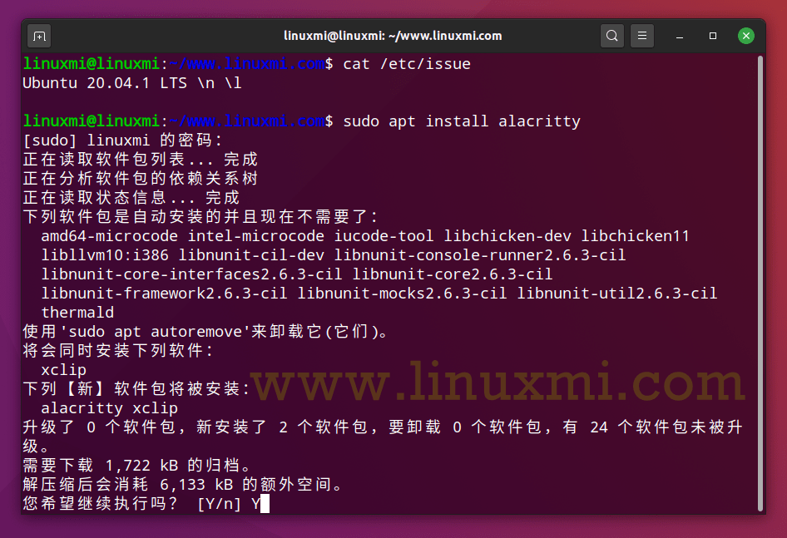The height and width of the screenshot is (538, 787).
Task: Click the '解压缩后会消耗 6,133 kB' line
Action: click(182, 484)
